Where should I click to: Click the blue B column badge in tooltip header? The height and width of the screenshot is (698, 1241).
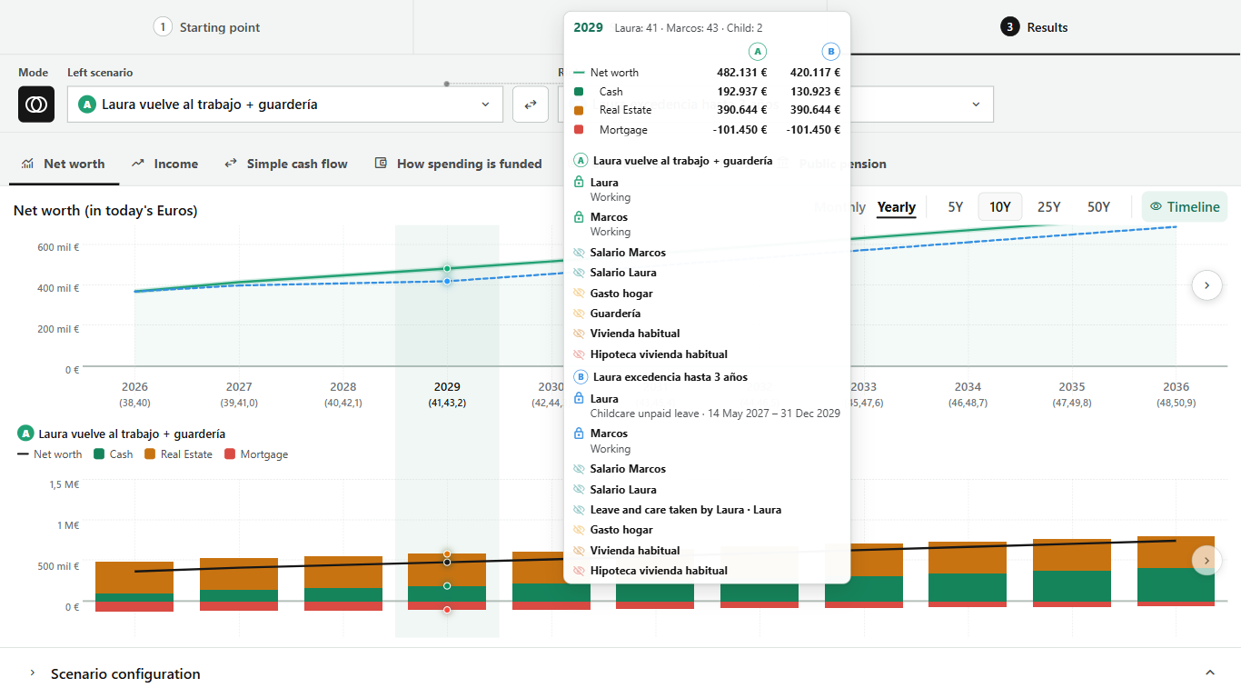[831, 52]
